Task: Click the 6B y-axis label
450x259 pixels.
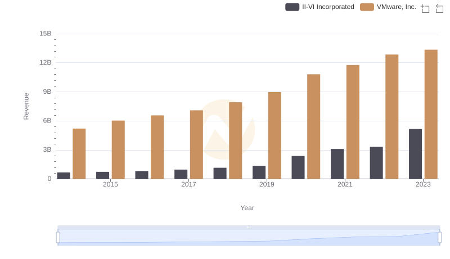Action: point(47,121)
